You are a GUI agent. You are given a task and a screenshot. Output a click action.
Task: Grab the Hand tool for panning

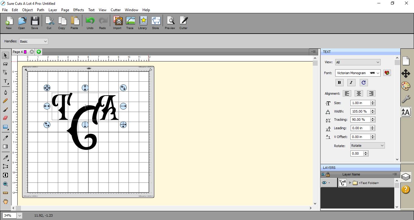[5, 202]
